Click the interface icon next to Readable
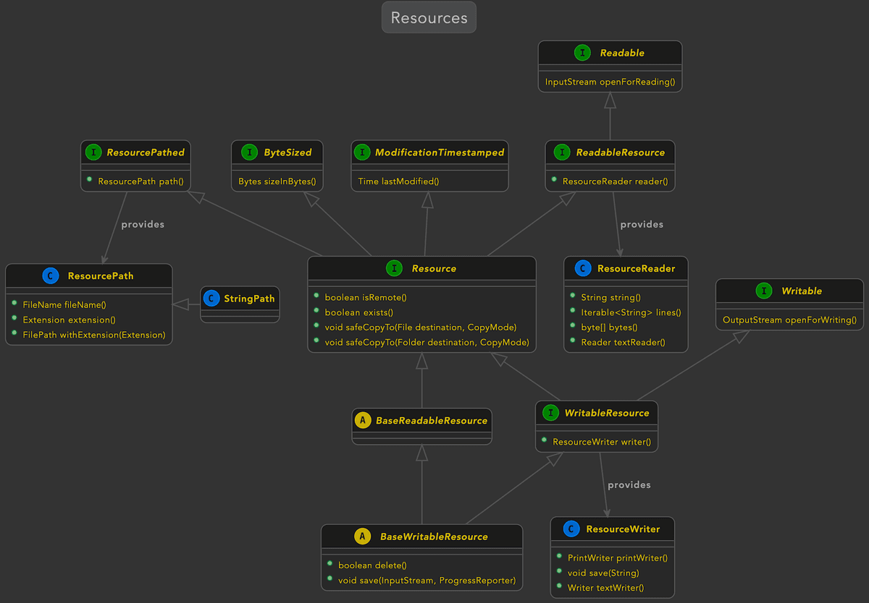 click(x=582, y=53)
